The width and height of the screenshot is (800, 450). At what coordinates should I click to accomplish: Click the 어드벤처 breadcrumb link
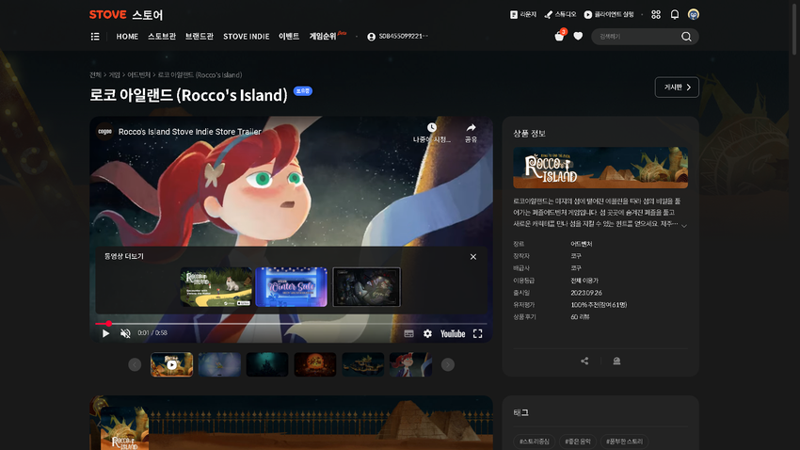coord(138,75)
